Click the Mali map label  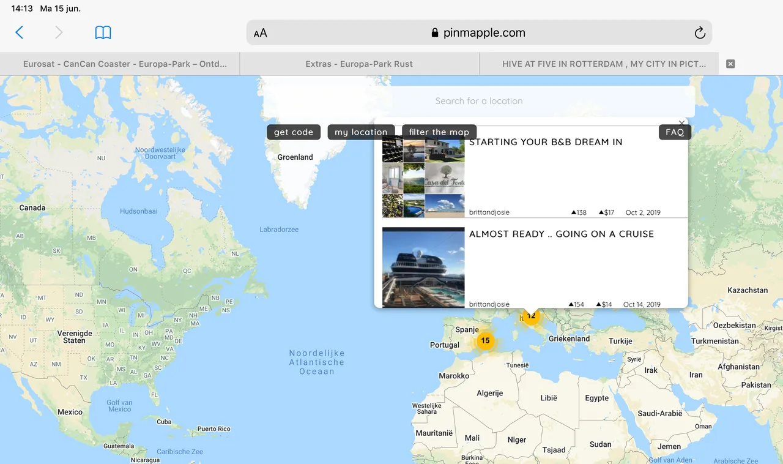(472, 438)
